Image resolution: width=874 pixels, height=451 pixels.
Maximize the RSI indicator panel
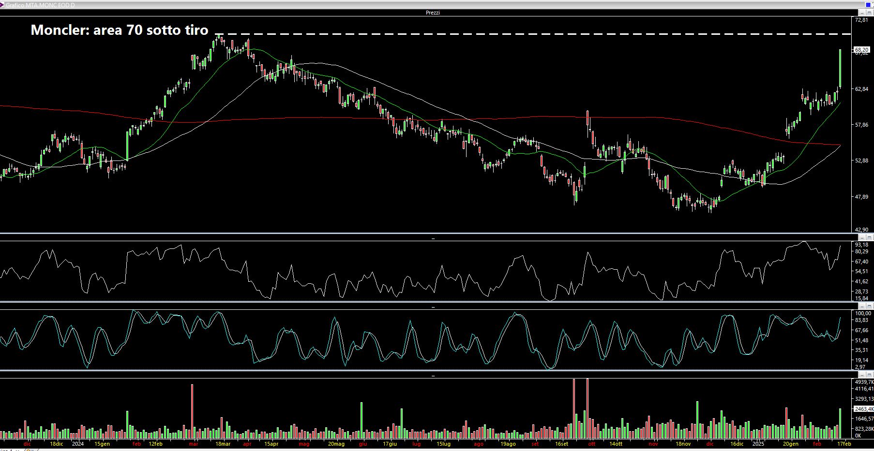(869, 237)
